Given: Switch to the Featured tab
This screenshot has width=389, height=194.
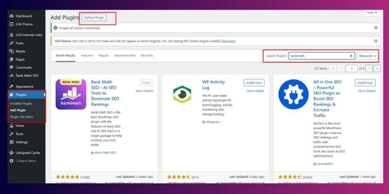Looking at the screenshot, I should [x=87, y=55].
